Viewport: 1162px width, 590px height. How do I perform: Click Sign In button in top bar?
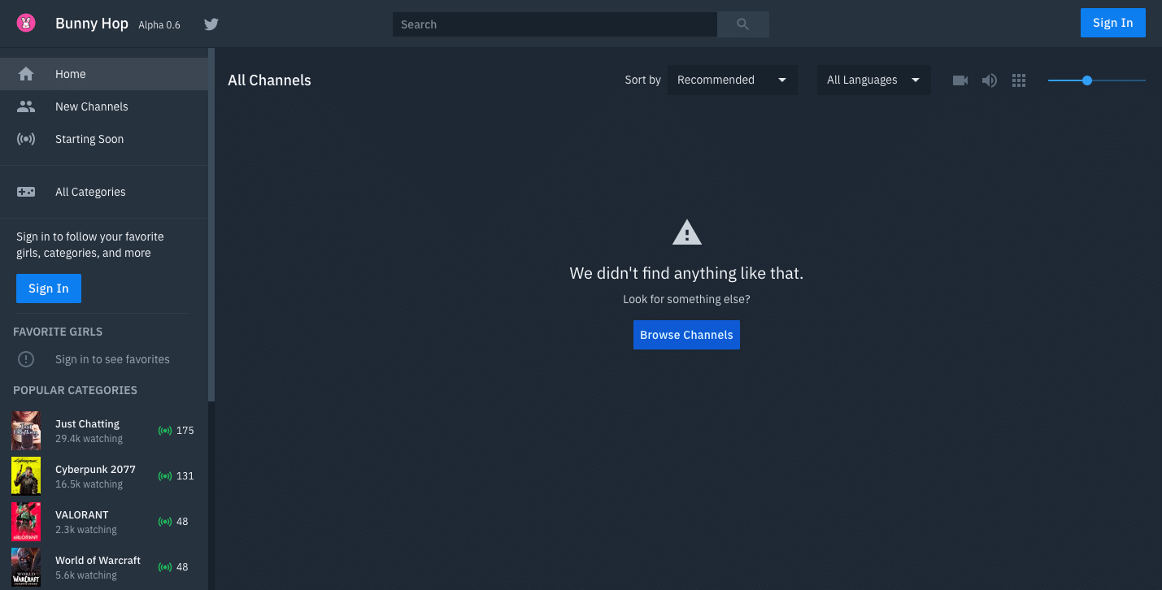pyautogui.click(x=1112, y=23)
